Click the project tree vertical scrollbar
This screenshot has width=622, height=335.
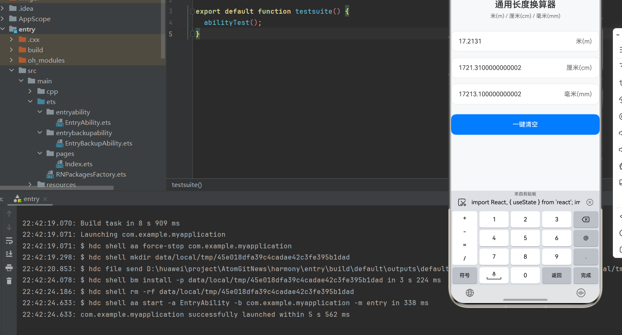click(163, 29)
